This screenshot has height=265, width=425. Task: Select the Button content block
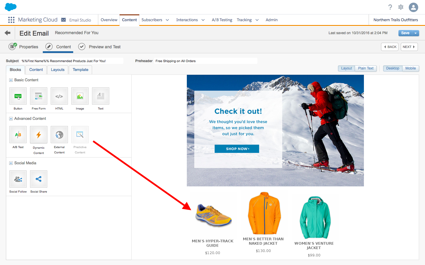tap(18, 96)
